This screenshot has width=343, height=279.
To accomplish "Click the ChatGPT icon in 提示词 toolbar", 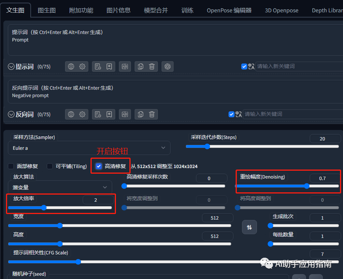I will tap(168, 66).
